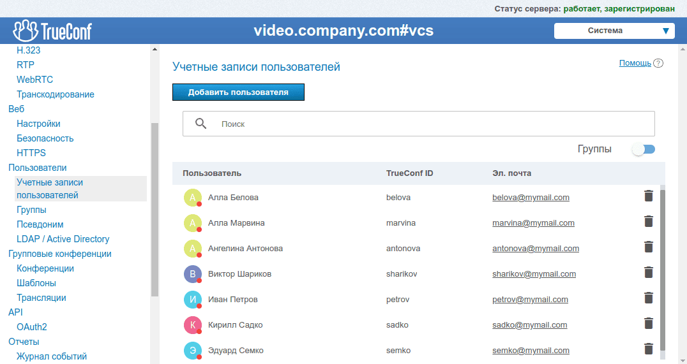This screenshot has height=364, width=687.
Task: Delete user Алла Марвина with trash icon
Action: tap(649, 221)
